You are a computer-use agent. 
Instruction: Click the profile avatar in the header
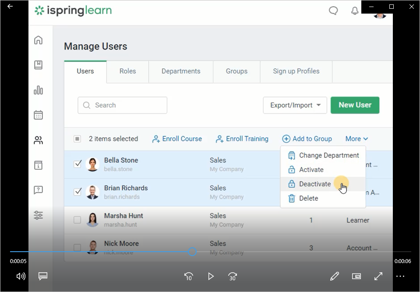pos(380,15)
